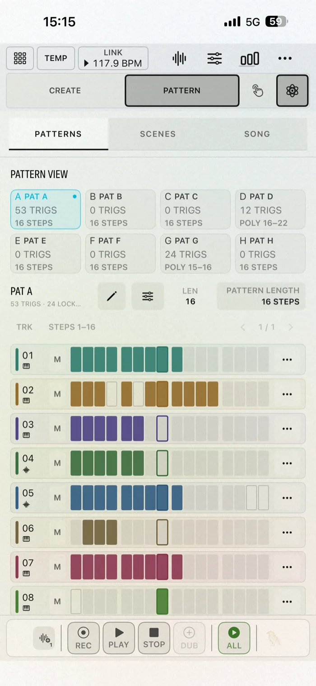Tap track 04 audio waveform icon

26,470
